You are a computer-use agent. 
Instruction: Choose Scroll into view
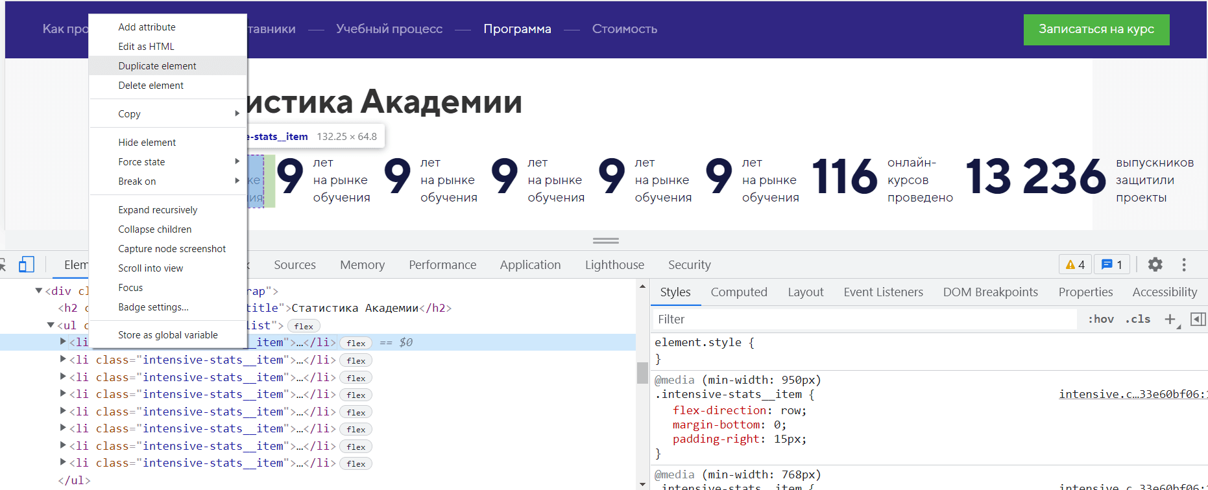tap(168, 268)
